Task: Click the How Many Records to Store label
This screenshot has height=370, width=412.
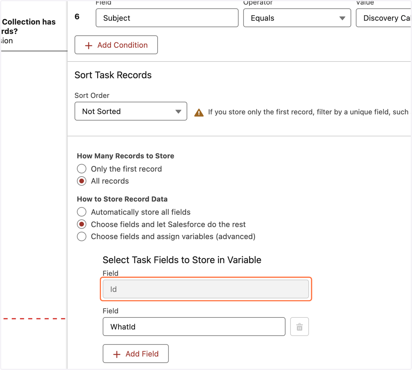Action: [x=125, y=156]
